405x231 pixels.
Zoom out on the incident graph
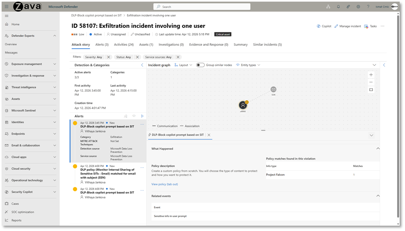pos(371,82)
